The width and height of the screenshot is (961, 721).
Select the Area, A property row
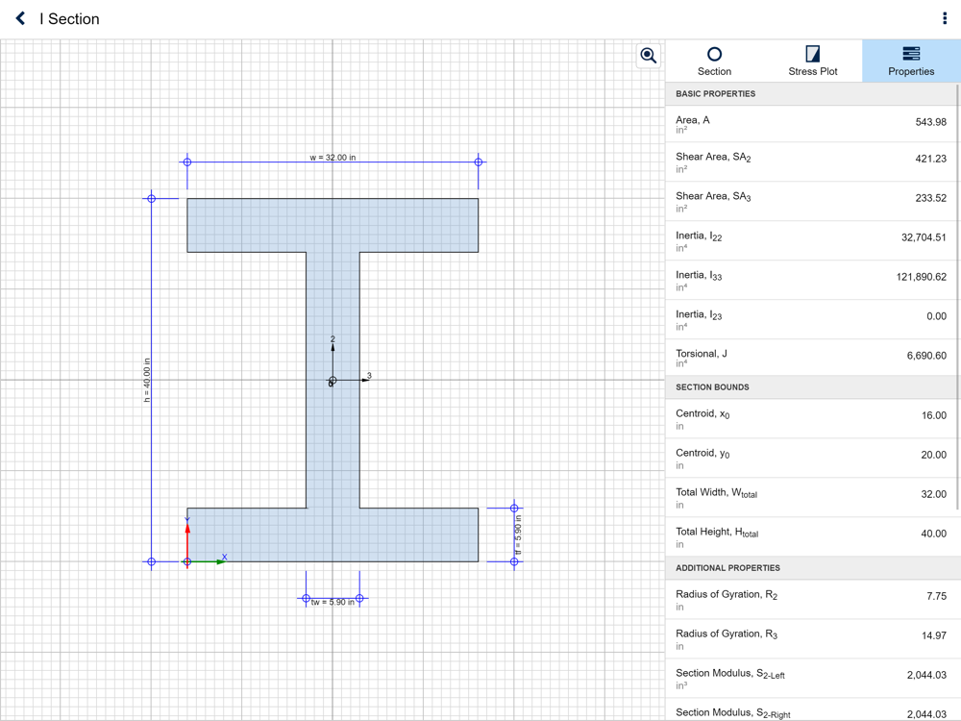811,124
